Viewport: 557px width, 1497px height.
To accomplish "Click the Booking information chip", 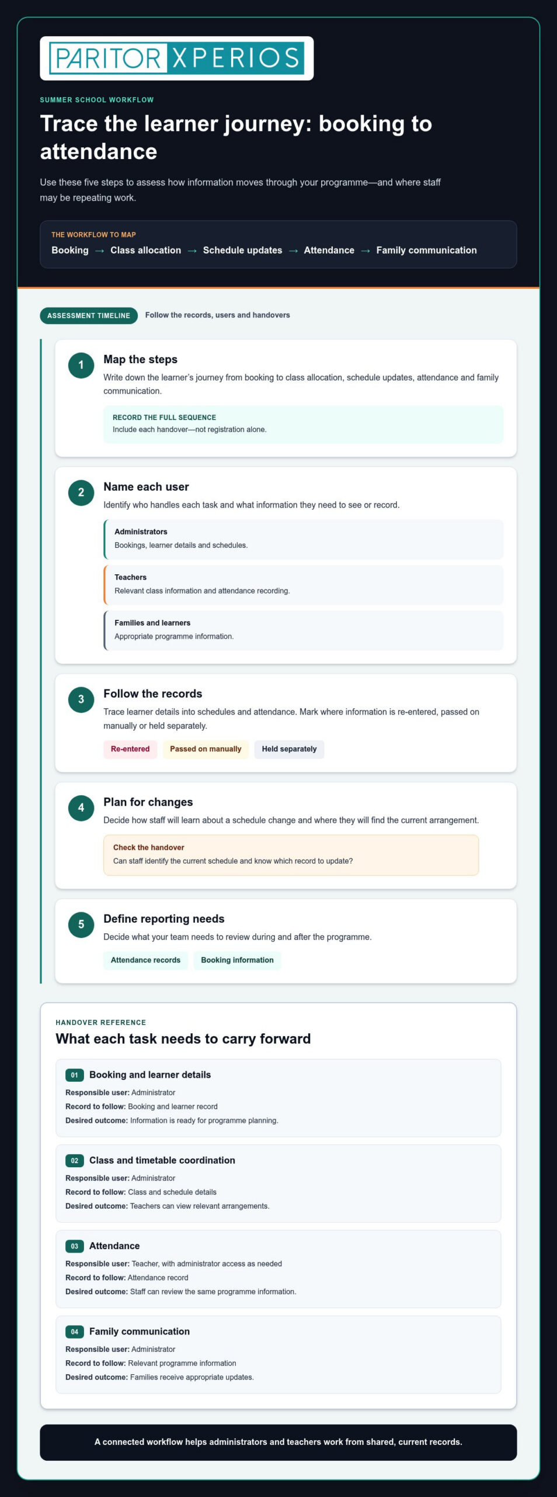I will (237, 960).
